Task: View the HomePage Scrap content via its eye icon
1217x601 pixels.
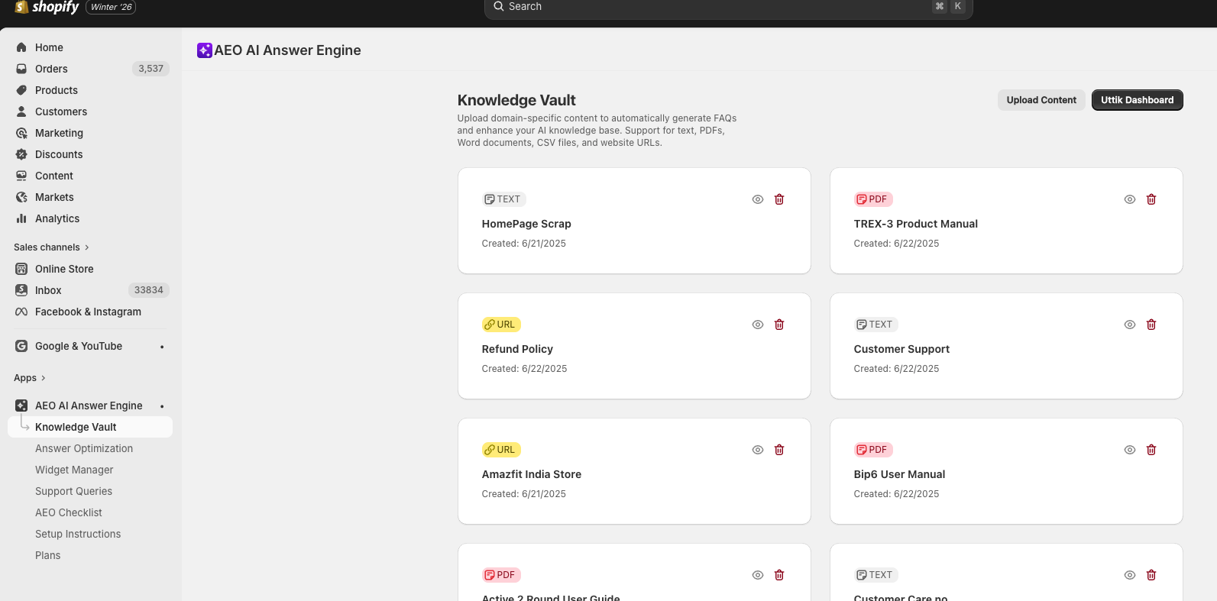Action: click(758, 199)
